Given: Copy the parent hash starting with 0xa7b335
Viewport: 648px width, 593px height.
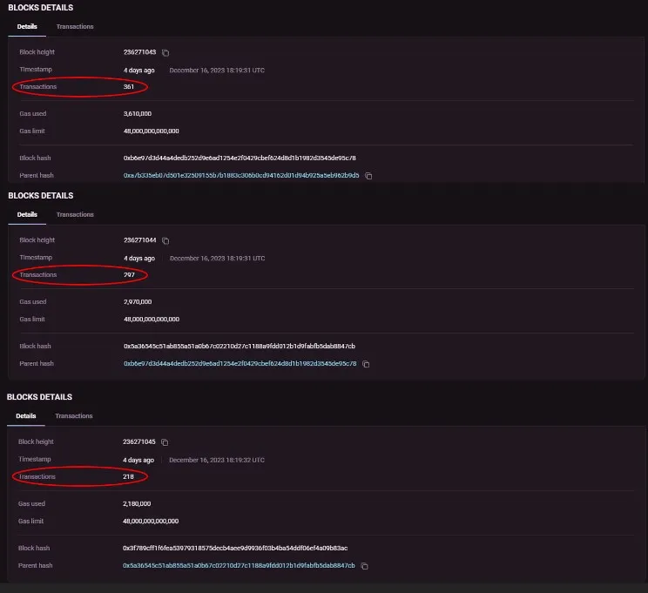Looking at the screenshot, I should tap(368, 176).
